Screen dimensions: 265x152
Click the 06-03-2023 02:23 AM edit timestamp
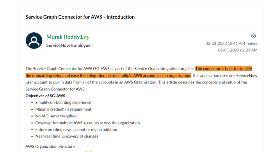pyautogui.click(x=237, y=50)
